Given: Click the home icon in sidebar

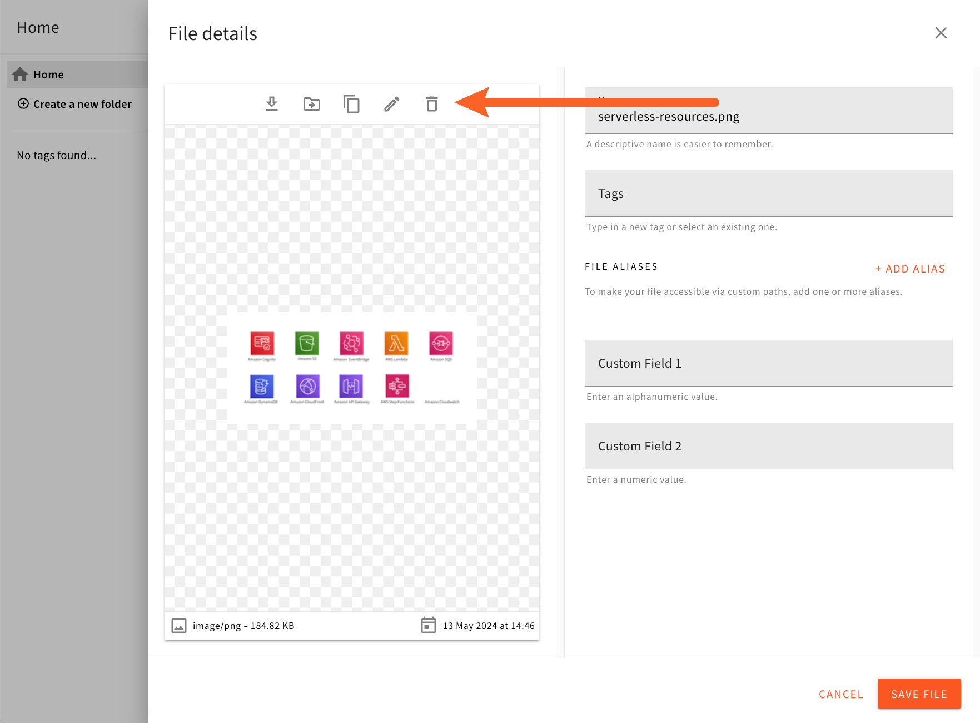Looking at the screenshot, I should [20, 74].
